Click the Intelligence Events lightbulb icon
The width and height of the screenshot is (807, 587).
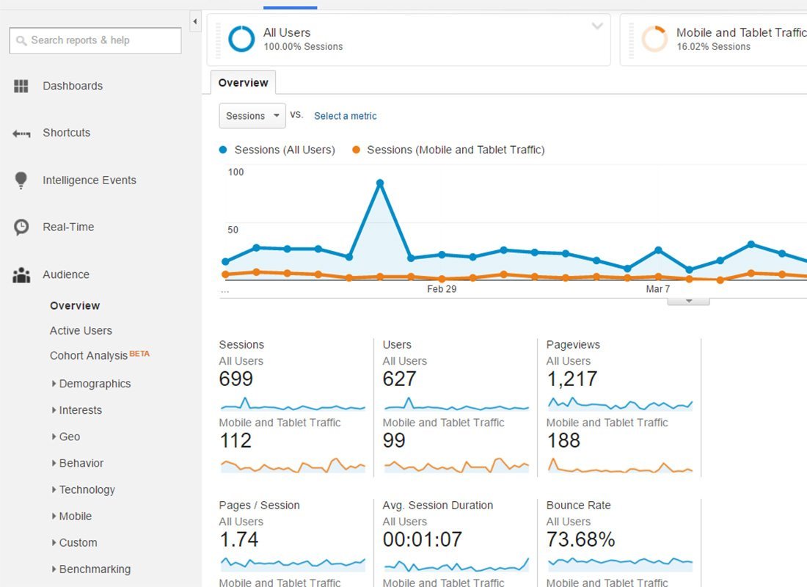click(x=21, y=181)
